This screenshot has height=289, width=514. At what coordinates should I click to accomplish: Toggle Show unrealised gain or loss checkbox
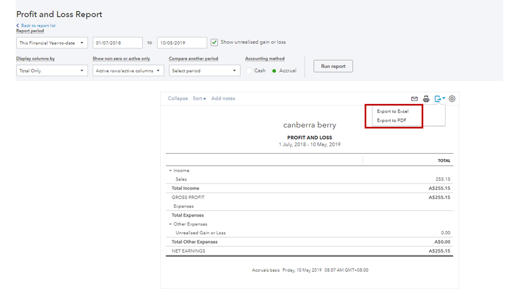click(x=214, y=42)
